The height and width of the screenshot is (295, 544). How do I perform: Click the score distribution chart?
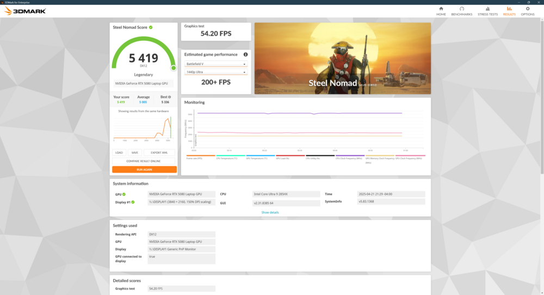coord(143,128)
